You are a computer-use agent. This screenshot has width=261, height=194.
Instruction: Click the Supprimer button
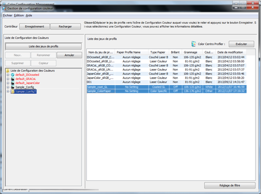coord(18,63)
